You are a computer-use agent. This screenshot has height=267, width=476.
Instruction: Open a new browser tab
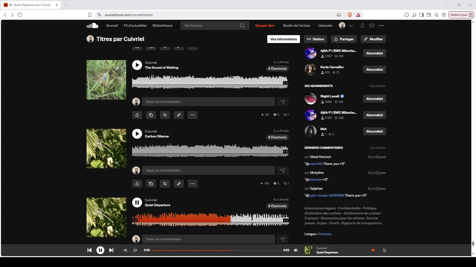(x=66, y=5)
